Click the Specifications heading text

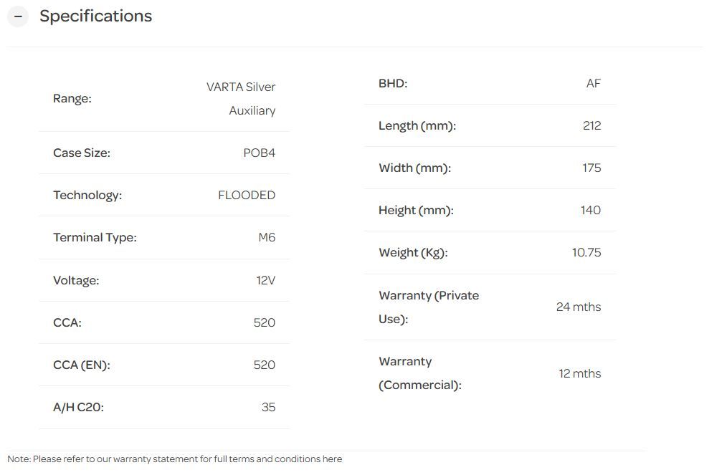point(95,16)
